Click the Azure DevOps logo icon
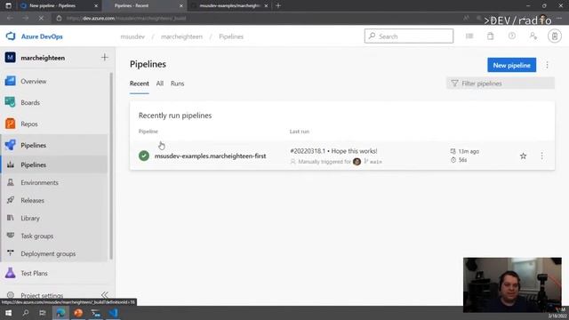 (x=11, y=36)
